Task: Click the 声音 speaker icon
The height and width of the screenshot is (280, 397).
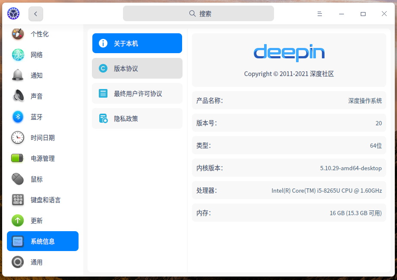Action: (x=18, y=96)
